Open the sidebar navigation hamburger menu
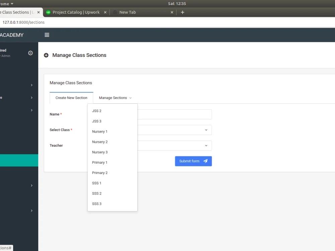Viewport: 335px width, 251px height. click(x=47, y=35)
